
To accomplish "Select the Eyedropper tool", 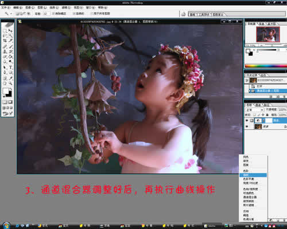I will [10, 78].
